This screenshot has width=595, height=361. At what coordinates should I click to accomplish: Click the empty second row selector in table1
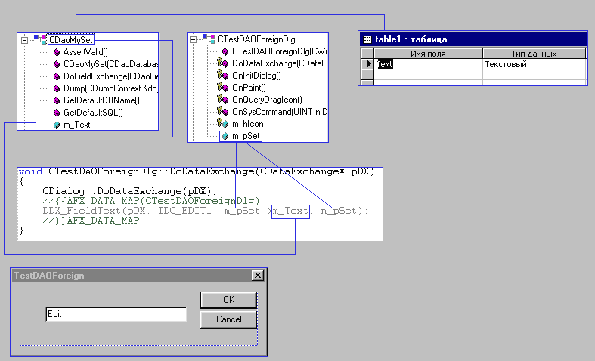(x=367, y=74)
